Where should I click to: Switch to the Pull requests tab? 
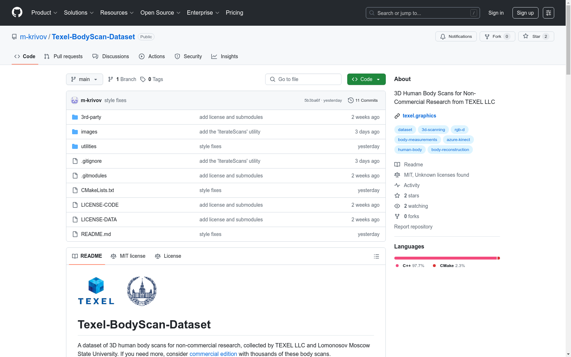(63, 56)
